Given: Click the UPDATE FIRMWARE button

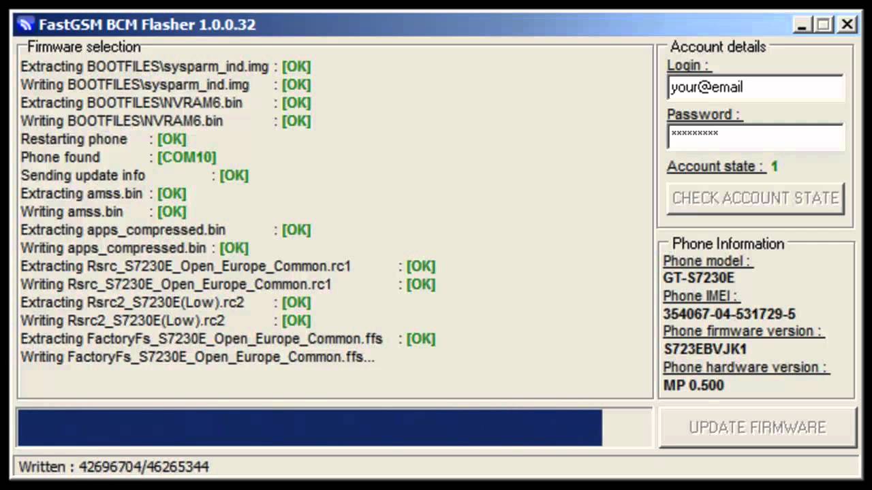Looking at the screenshot, I should point(758,427).
